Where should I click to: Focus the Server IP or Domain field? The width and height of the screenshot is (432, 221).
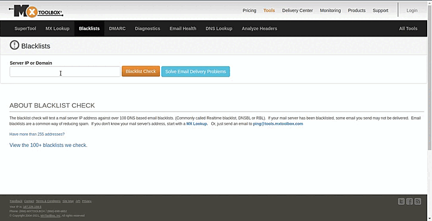pyautogui.click(x=65, y=72)
